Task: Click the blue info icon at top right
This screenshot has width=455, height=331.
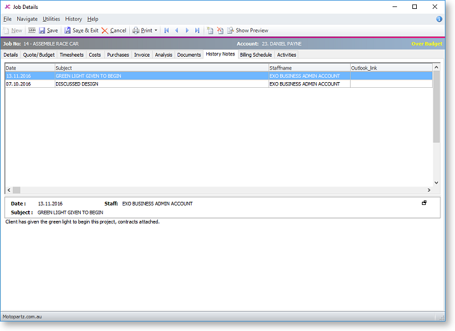Action: click(439, 19)
